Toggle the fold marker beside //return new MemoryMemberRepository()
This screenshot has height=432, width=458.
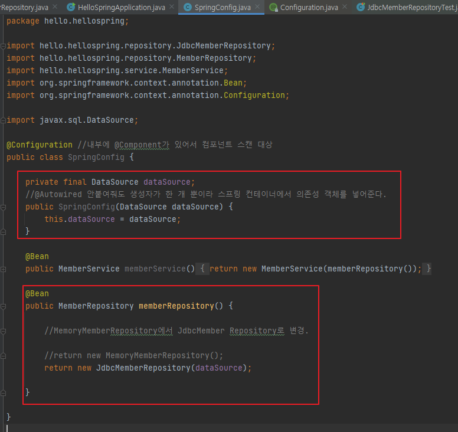click(x=3, y=356)
